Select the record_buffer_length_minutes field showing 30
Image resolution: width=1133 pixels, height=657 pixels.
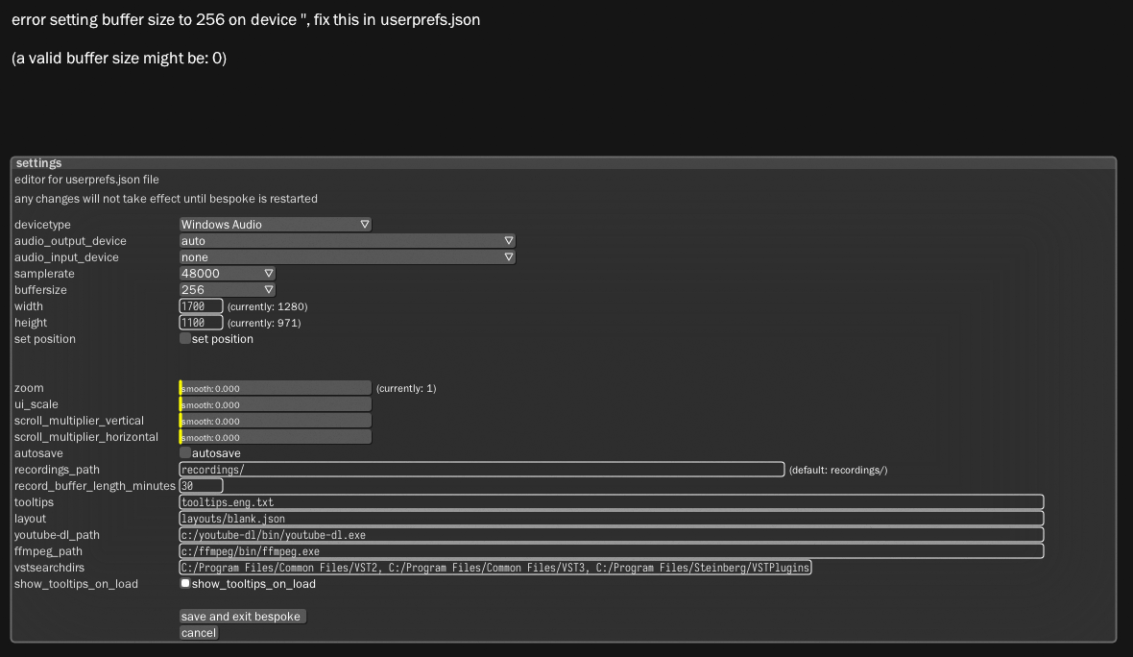pos(202,485)
